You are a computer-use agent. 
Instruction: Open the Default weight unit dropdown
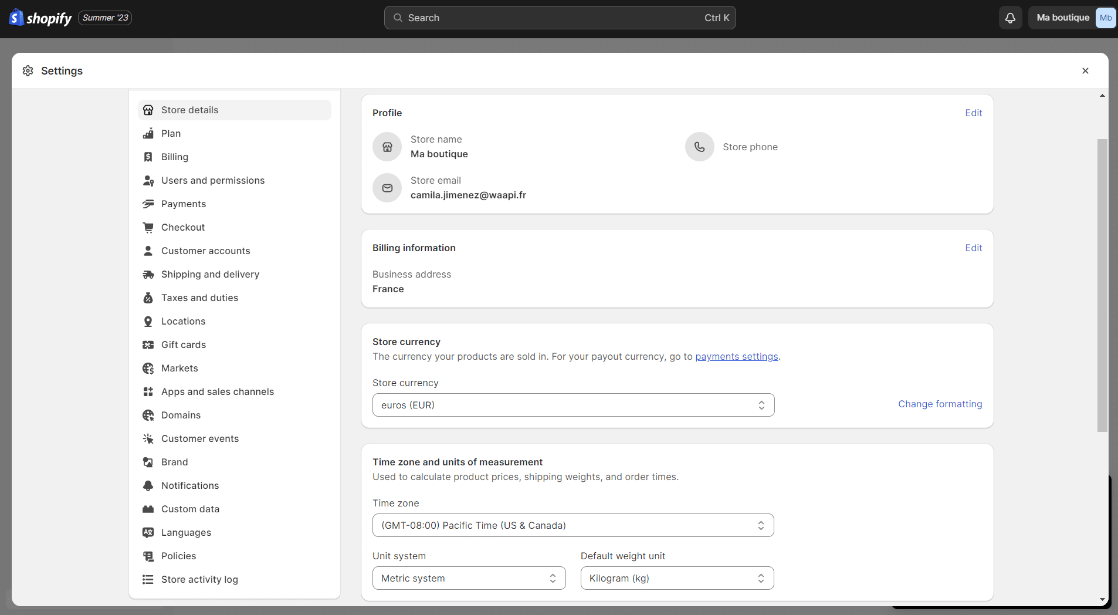pyautogui.click(x=677, y=578)
